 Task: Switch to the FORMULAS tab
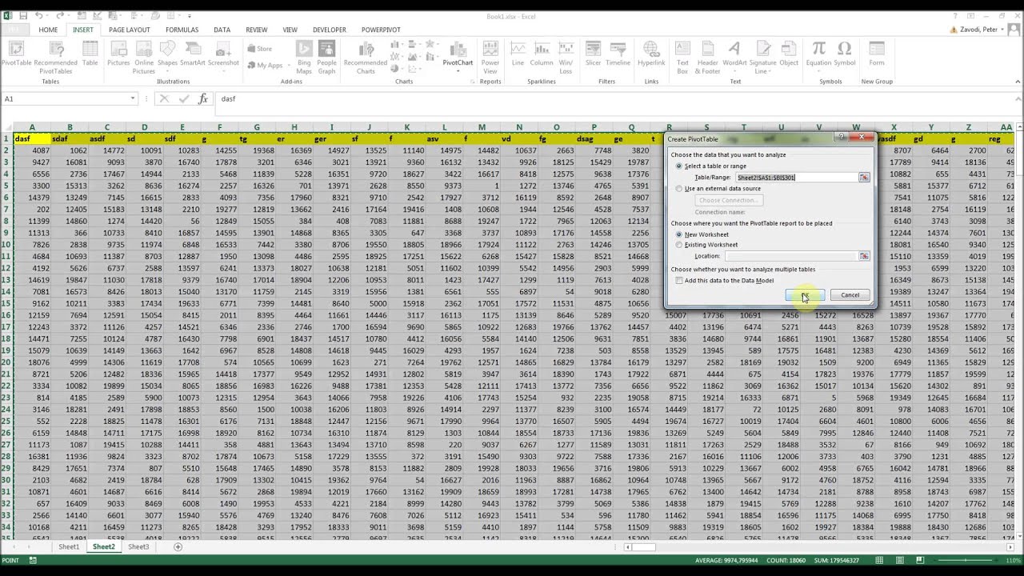pos(182,30)
